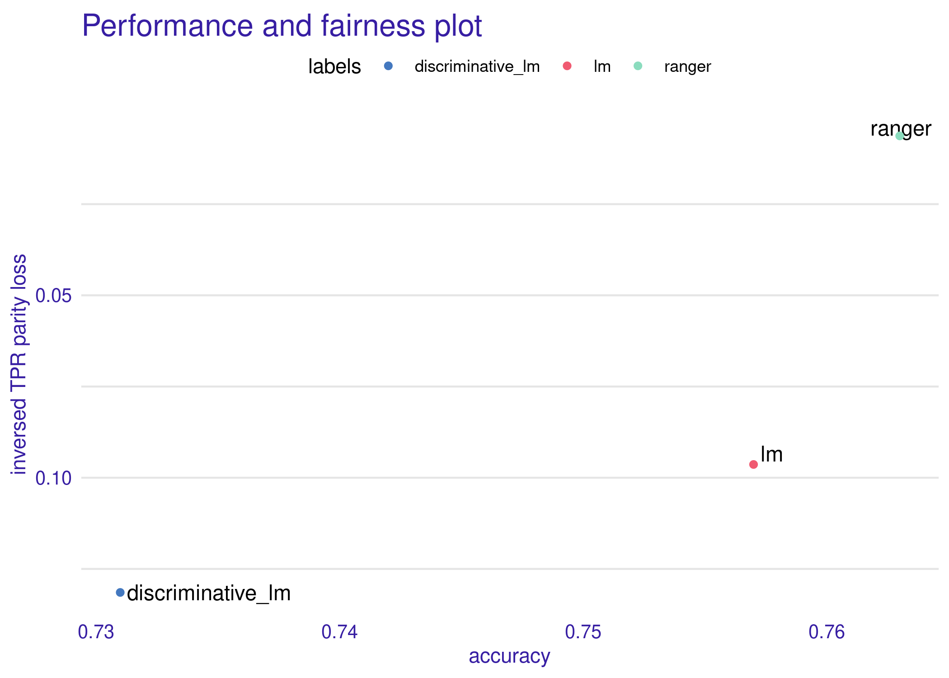The width and height of the screenshot is (949, 678).
Task: Click the 'discriminative_lm' point annotation text
Action: (209, 593)
